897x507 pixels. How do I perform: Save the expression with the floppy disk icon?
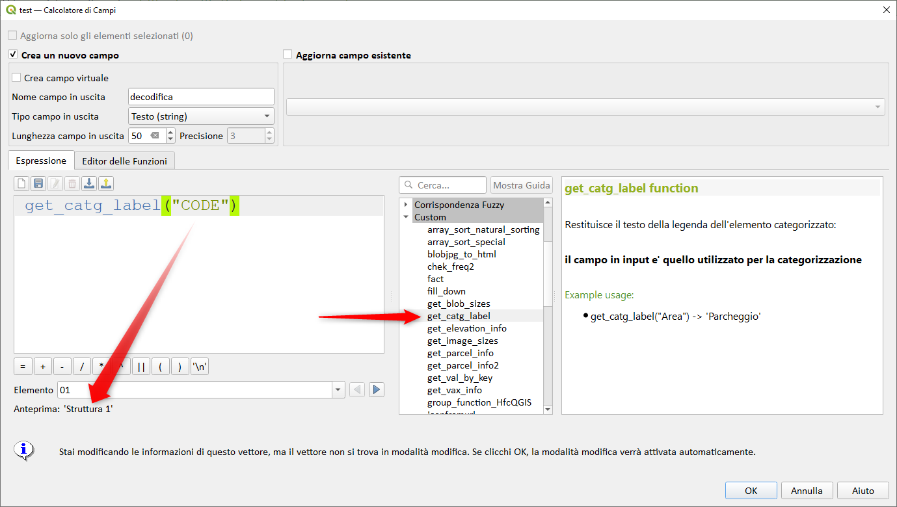tap(38, 184)
